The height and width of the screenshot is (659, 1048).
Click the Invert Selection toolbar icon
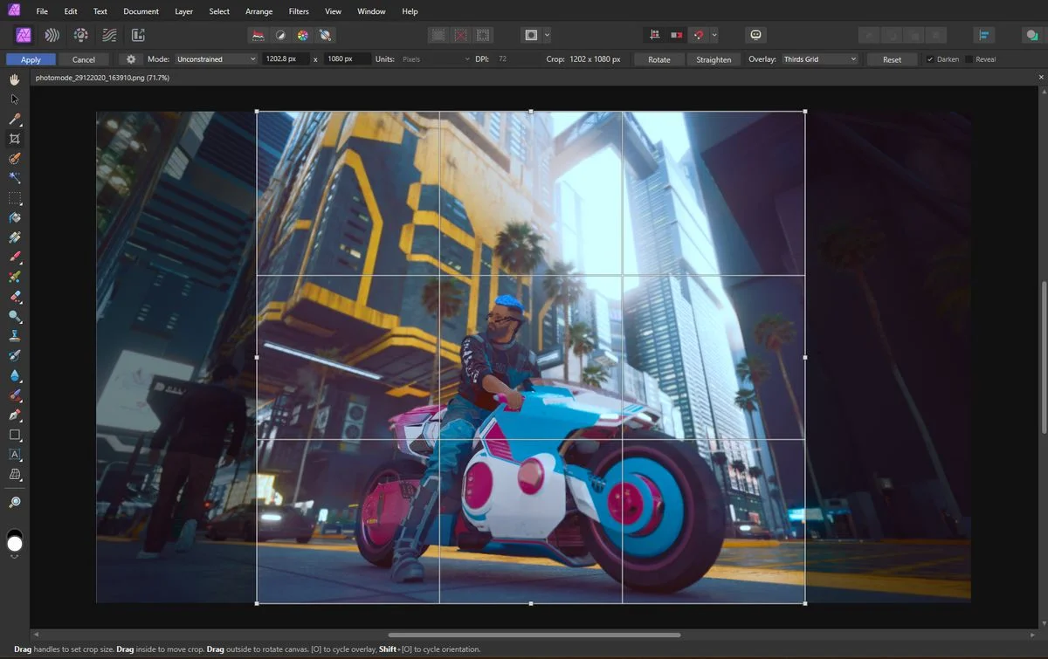point(483,35)
